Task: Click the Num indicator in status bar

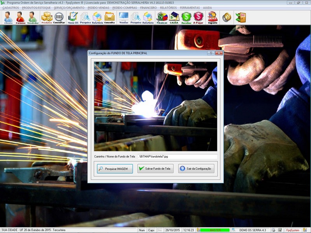Action: tap(142, 230)
